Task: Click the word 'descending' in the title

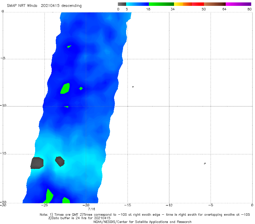Action: click(71, 6)
